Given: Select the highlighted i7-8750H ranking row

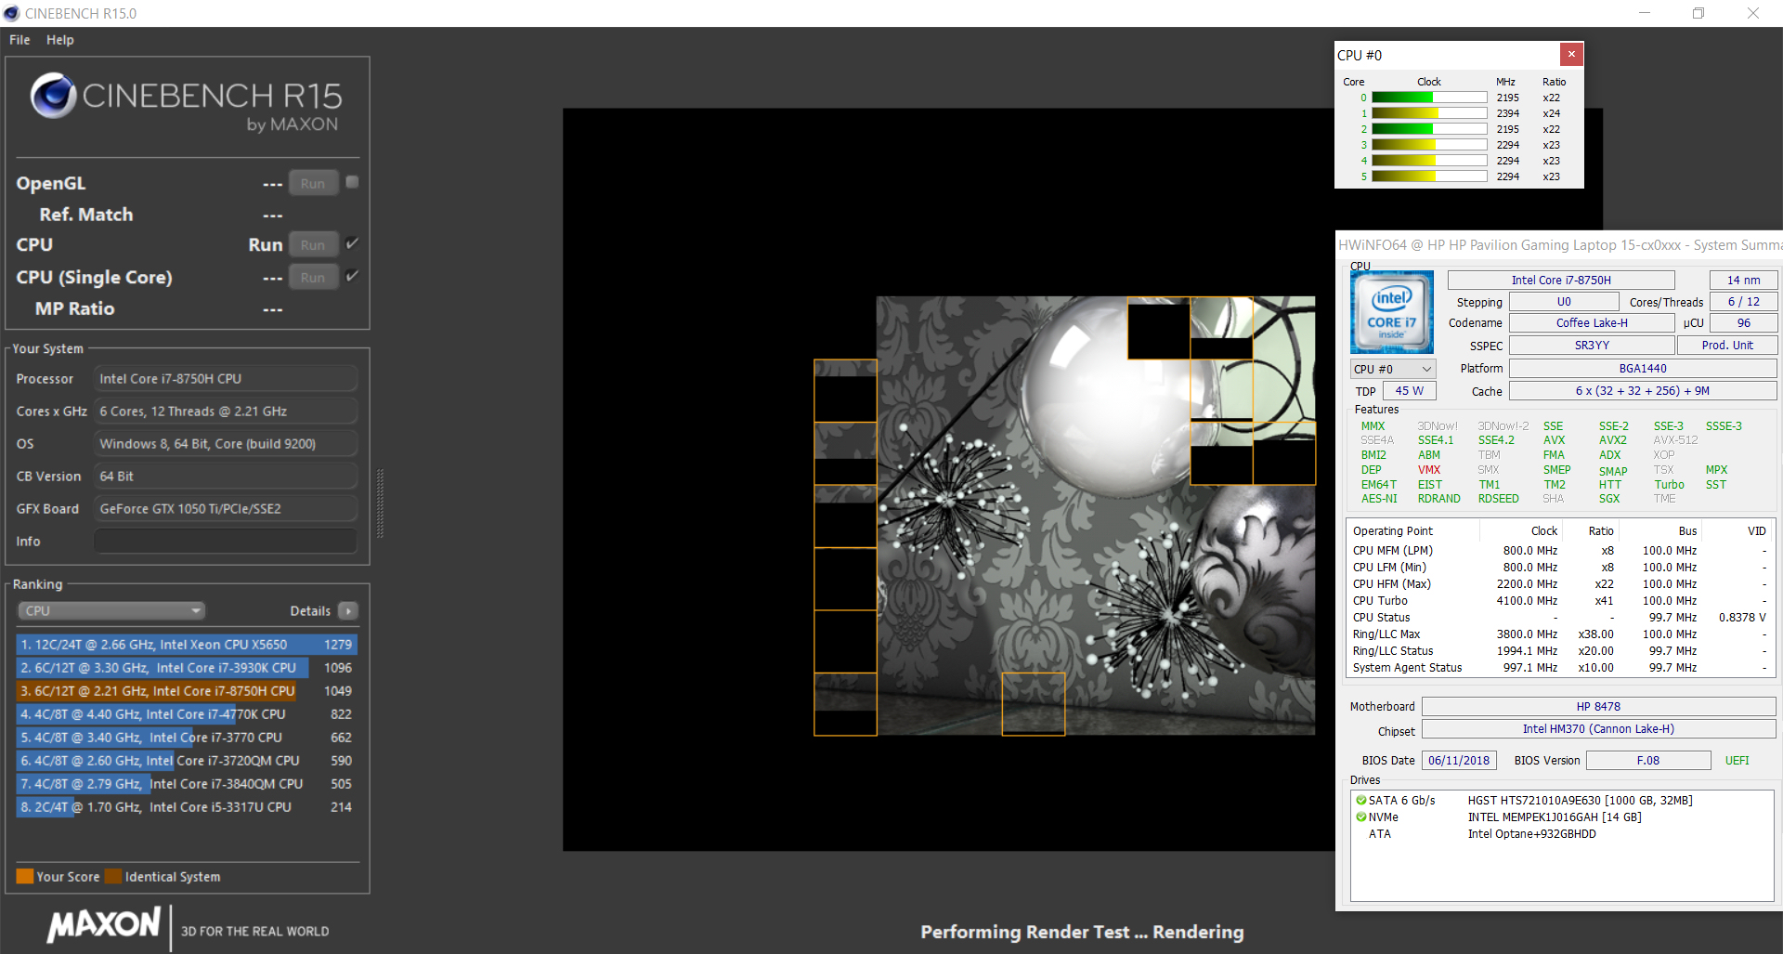Looking at the screenshot, I should point(187,691).
